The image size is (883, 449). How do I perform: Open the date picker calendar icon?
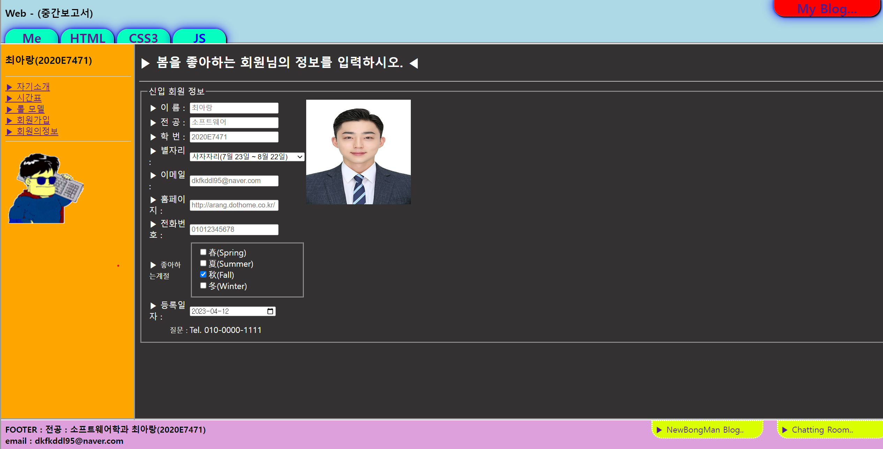pyautogui.click(x=270, y=311)
